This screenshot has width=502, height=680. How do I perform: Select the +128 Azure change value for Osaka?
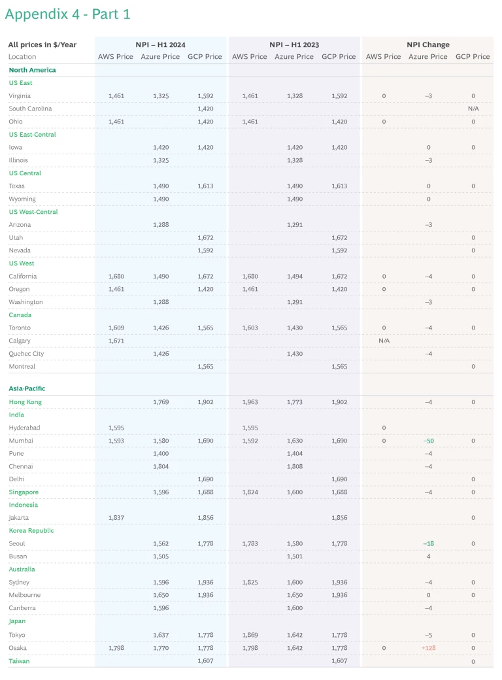click(x=428, y=647)
